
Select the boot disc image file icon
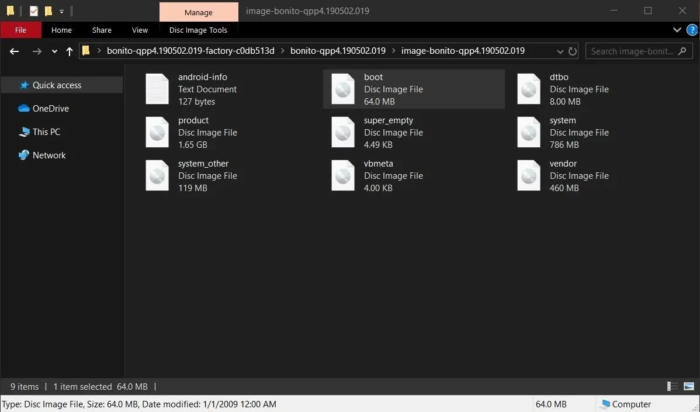[343, 89]
